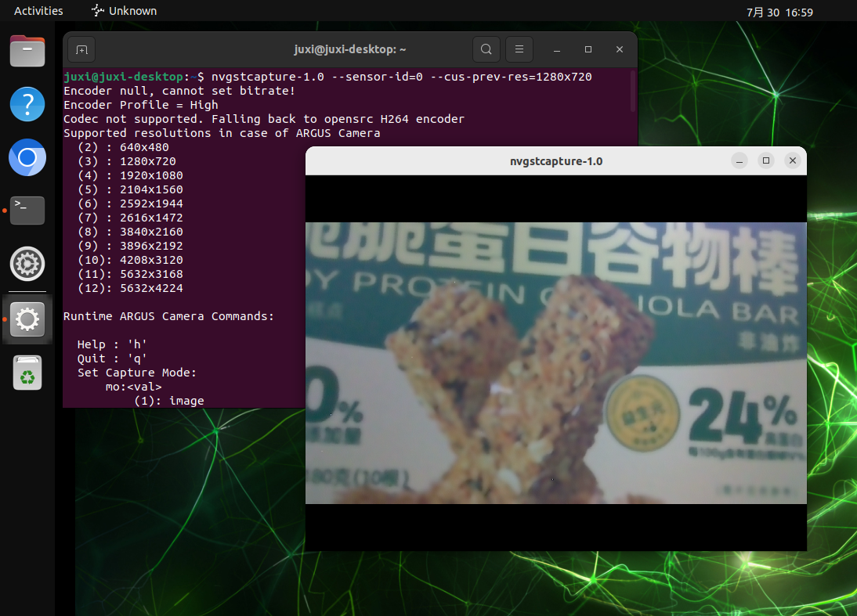Image resolution: width=857 pixels, height=616 pixels.
Task: Open the Files app in the dock
Action: [x=27, y=52]
